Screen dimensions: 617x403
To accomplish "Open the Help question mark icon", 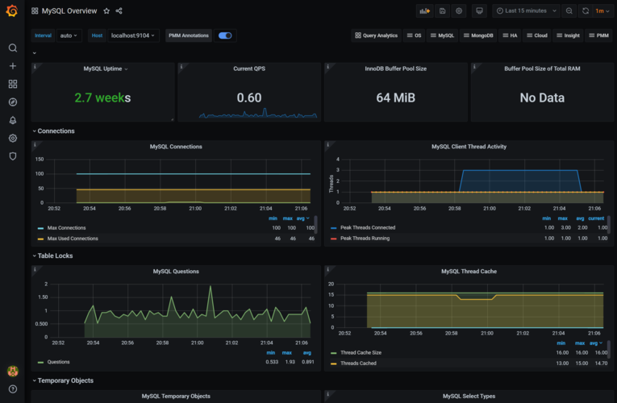I will (13, 389).
